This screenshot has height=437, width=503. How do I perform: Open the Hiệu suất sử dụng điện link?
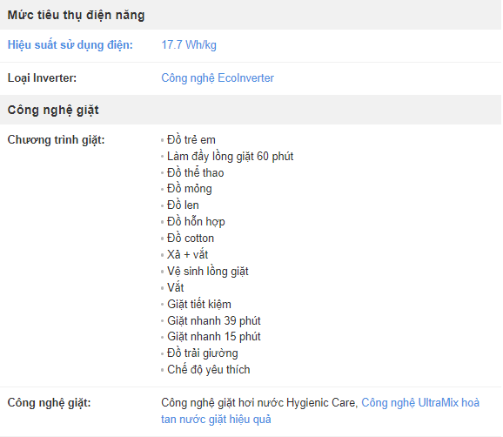pyautogui.click(x=70, y=44)
